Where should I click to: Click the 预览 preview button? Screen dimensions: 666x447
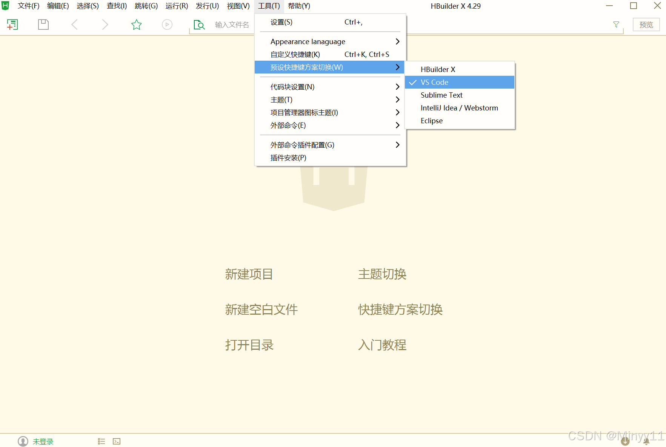[646, 24]
